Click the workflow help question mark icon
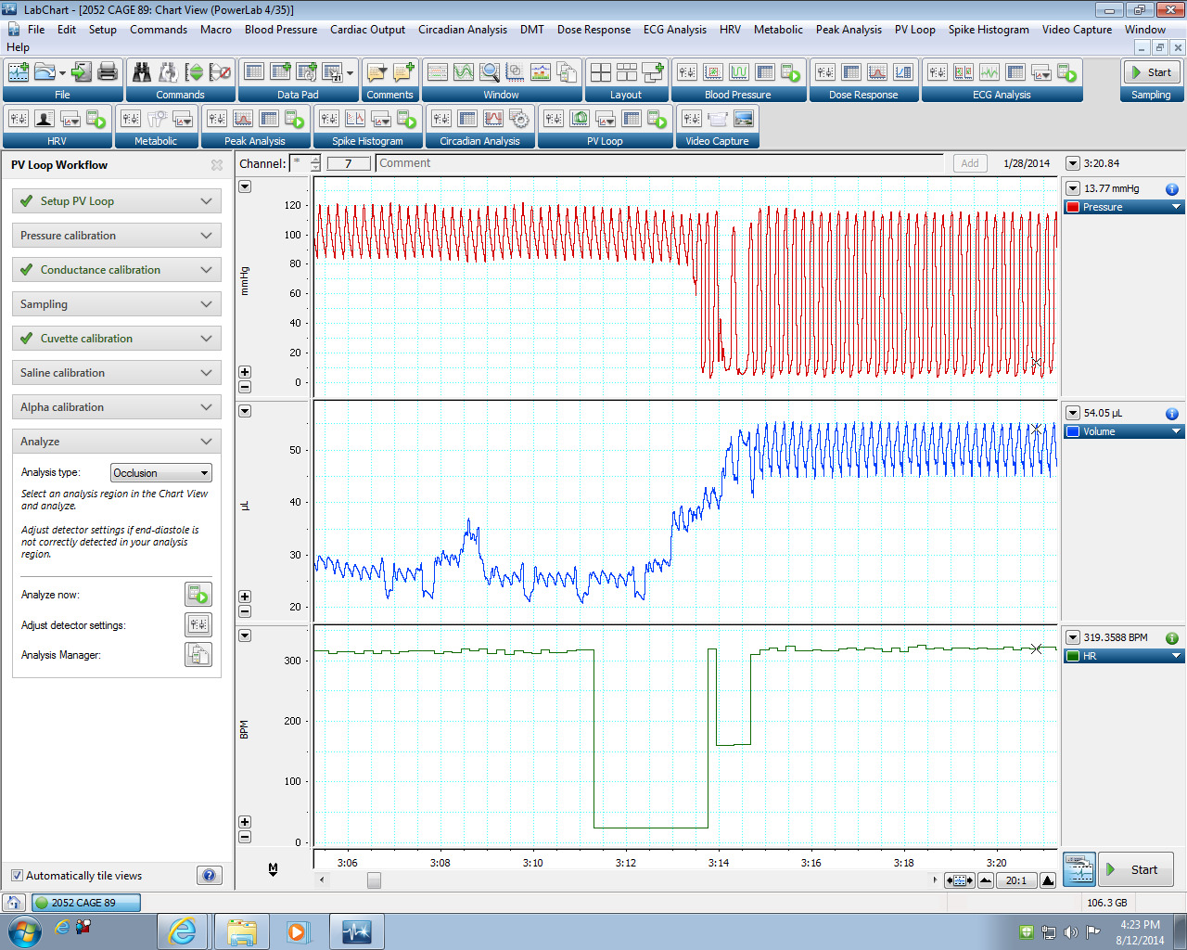 coord(210,875)
